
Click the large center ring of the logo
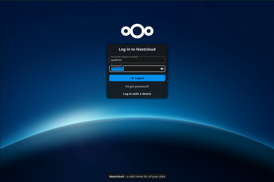(137, 31)
